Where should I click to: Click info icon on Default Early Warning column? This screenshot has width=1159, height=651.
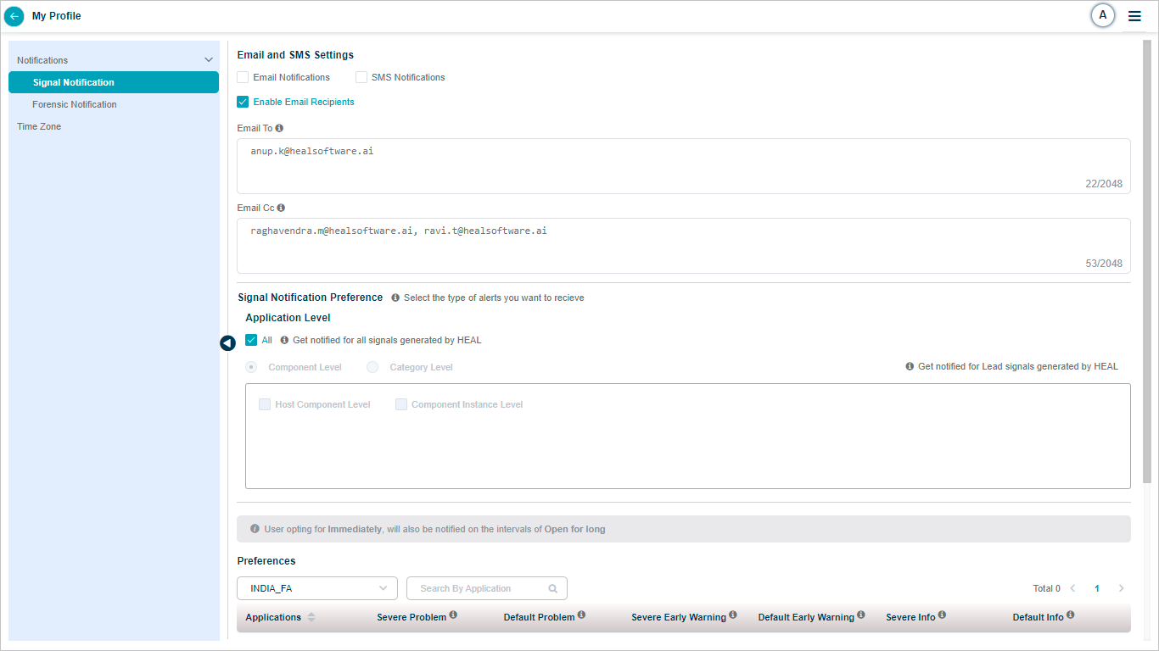tap(860, 615)
